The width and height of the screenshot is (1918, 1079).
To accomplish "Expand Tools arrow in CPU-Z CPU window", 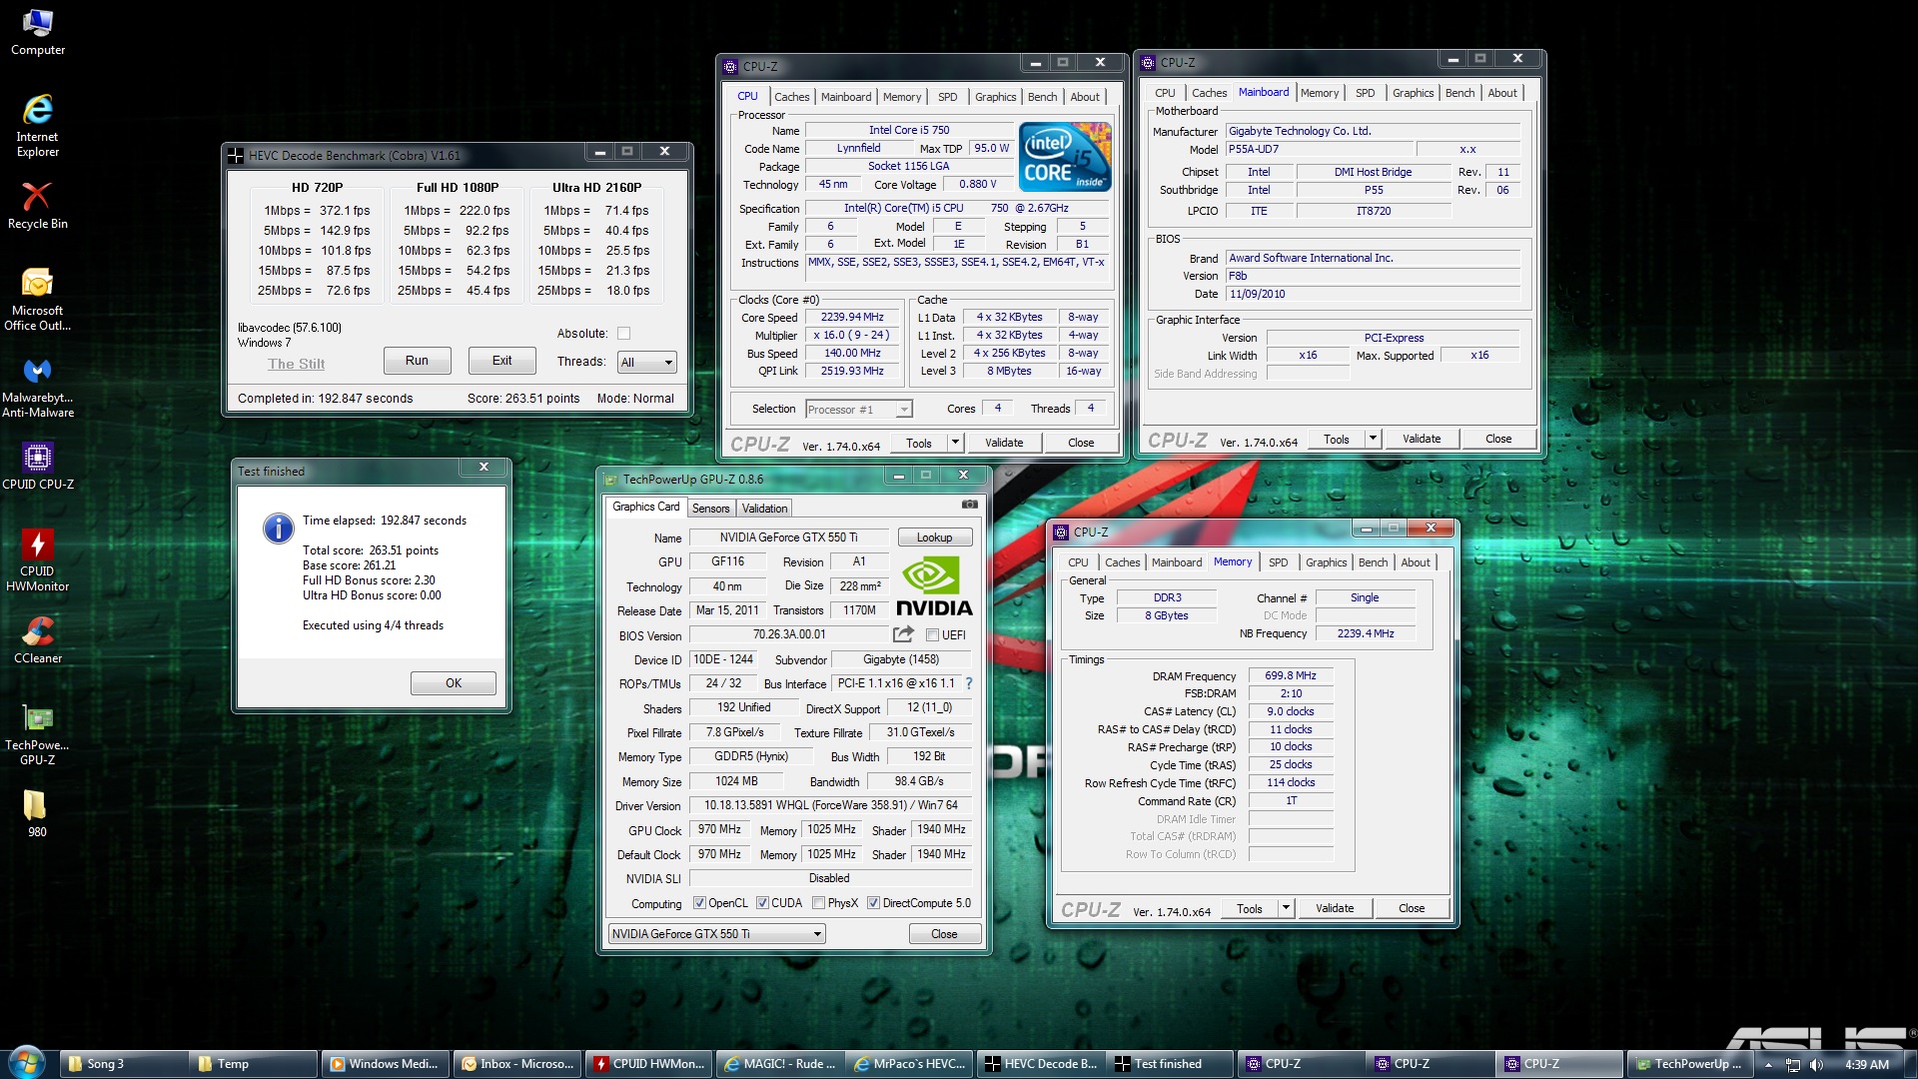I will tap(955, 443).
